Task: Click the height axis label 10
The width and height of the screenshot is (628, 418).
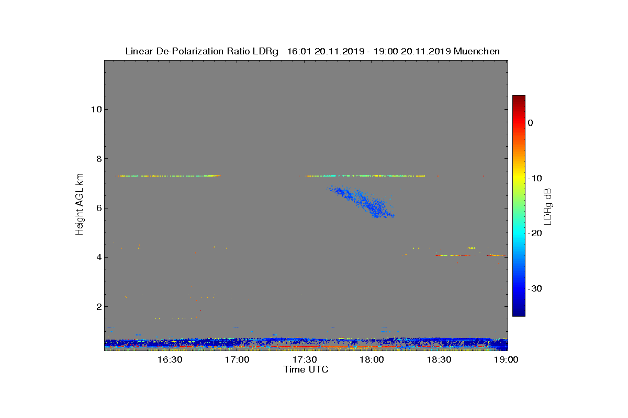Action: (96, 109)
